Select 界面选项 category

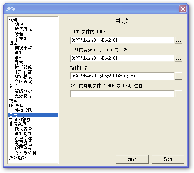coord(18,124)
